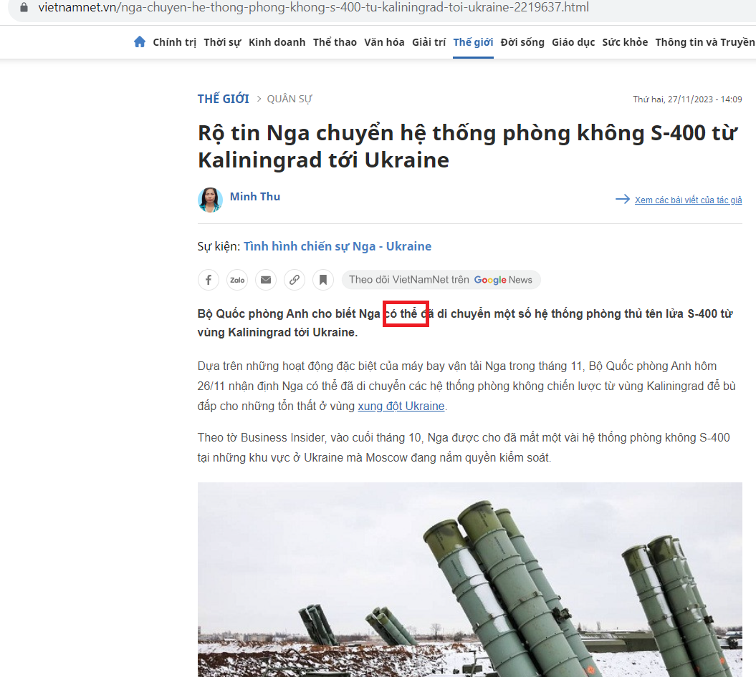This screenshot has height=677, width=756.
Task: Click the QUÂN SỰ breadcrumb category
Action: click(x=290, y=99)
